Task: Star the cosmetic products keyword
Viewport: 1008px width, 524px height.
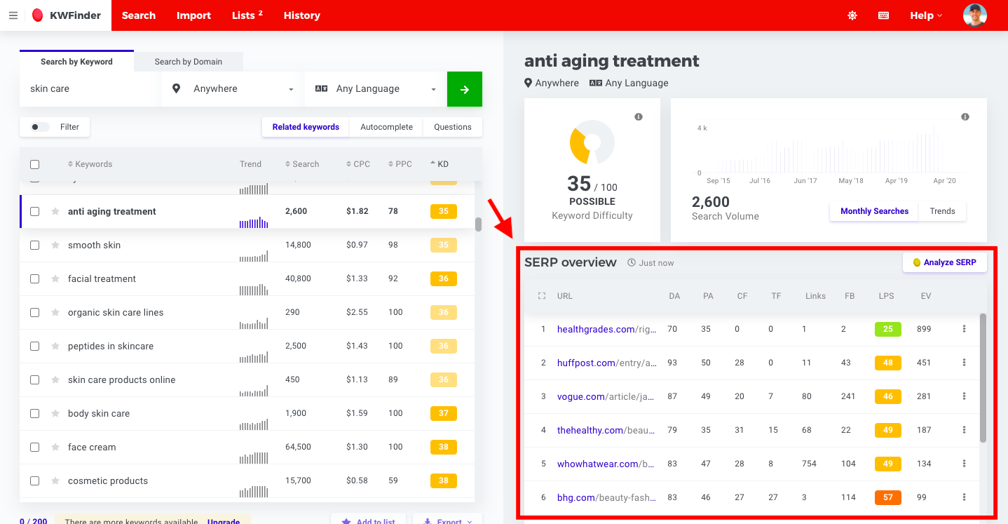Action: 55,481
